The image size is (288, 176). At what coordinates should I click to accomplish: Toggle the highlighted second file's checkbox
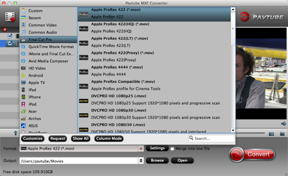point(10,43)
